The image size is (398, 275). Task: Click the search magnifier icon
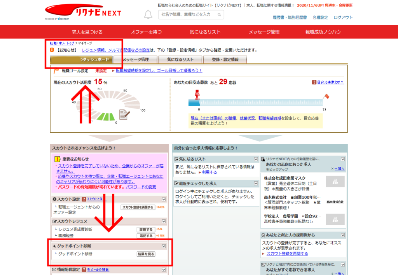219,15
